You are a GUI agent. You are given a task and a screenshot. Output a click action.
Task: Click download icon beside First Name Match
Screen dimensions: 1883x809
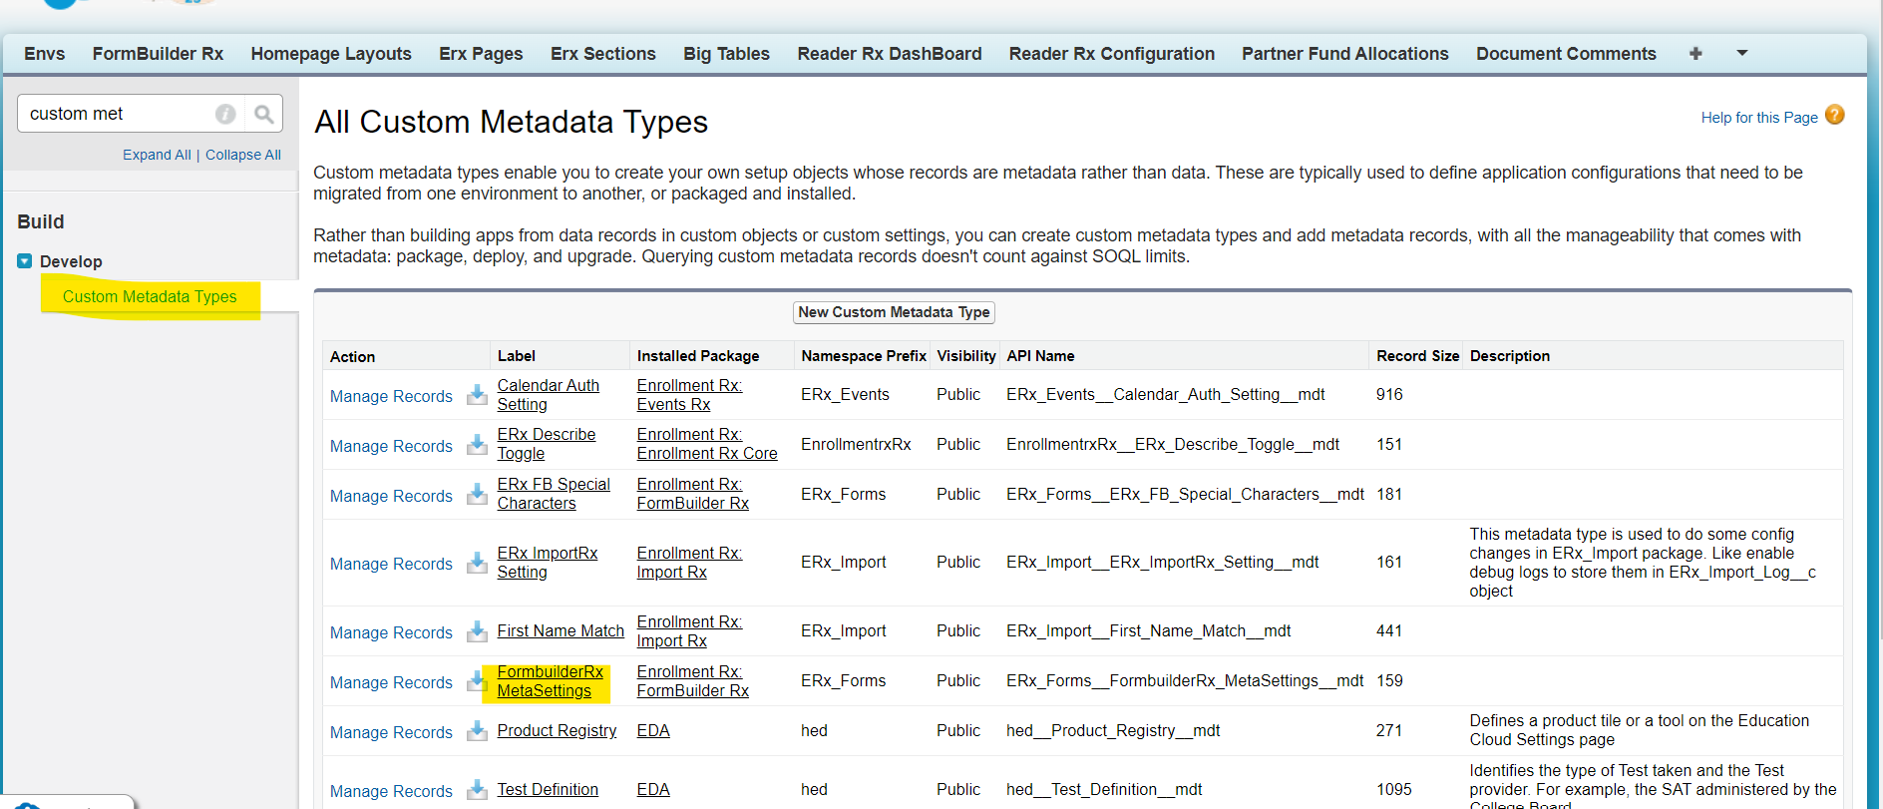point(477,631)
